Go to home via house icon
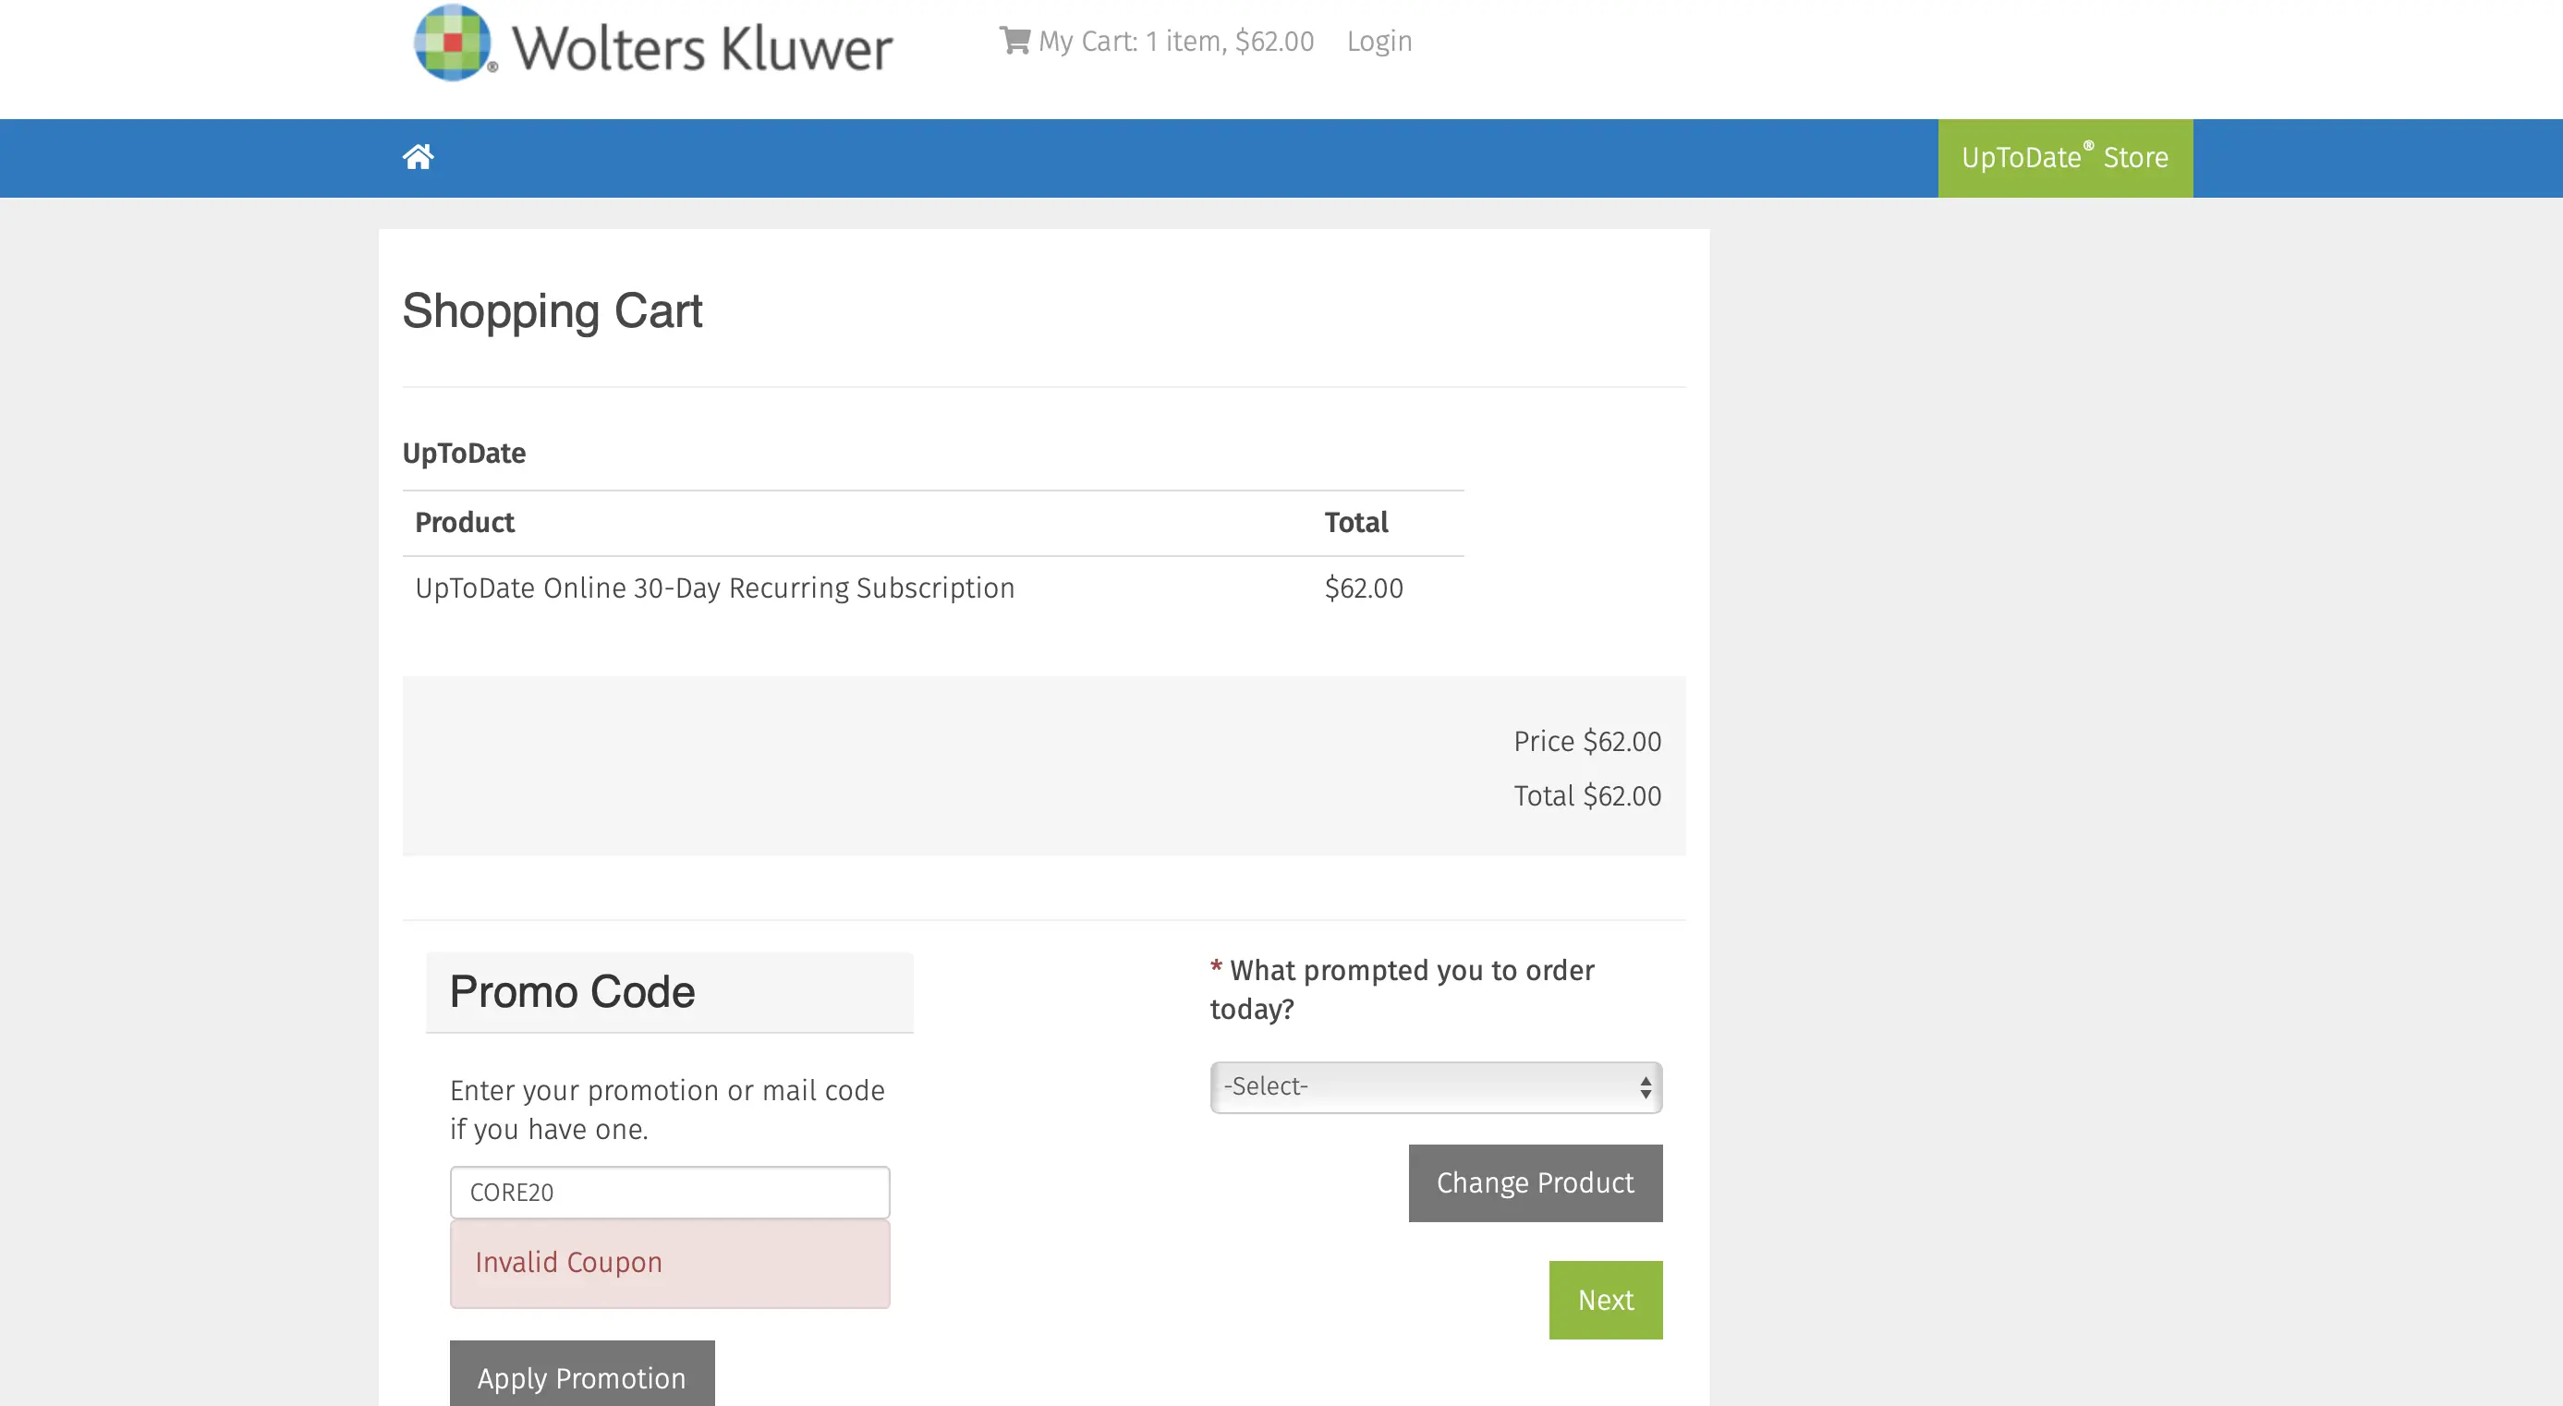2563x1406 pixels. coord(418,157)
